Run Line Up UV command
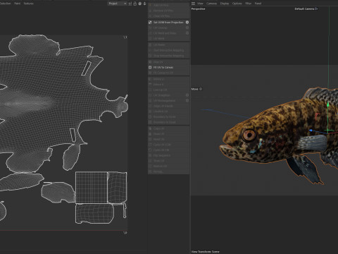The width and height of the screenshot is (338, 254). pyautogui.click(x=168, y=90)
